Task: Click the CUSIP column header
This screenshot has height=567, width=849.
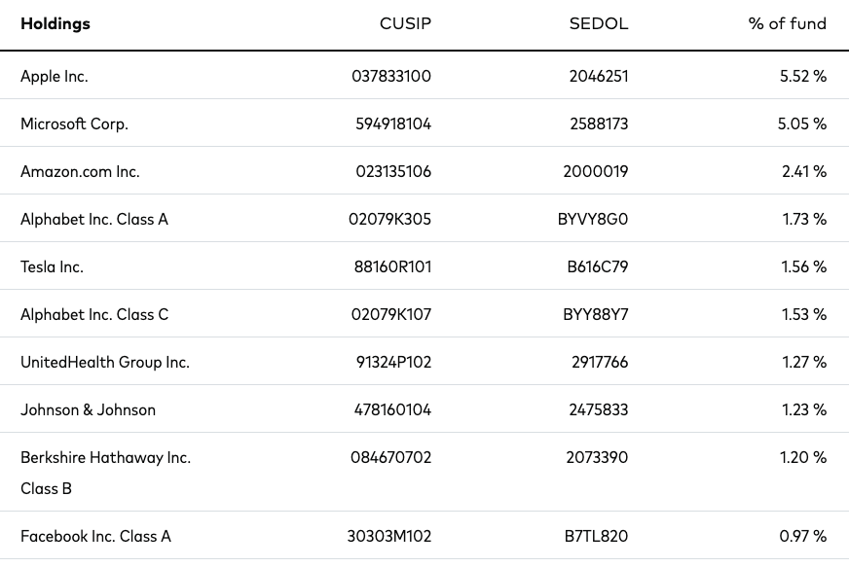Action: [x=405, y=23]
